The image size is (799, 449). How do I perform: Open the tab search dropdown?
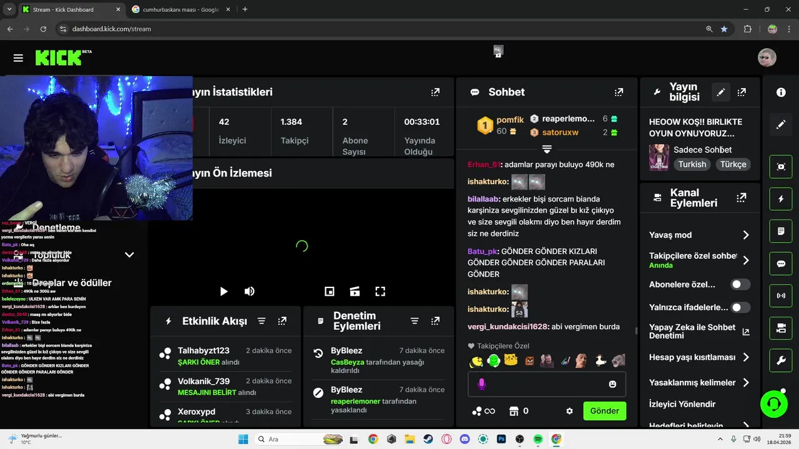(9, 9)
